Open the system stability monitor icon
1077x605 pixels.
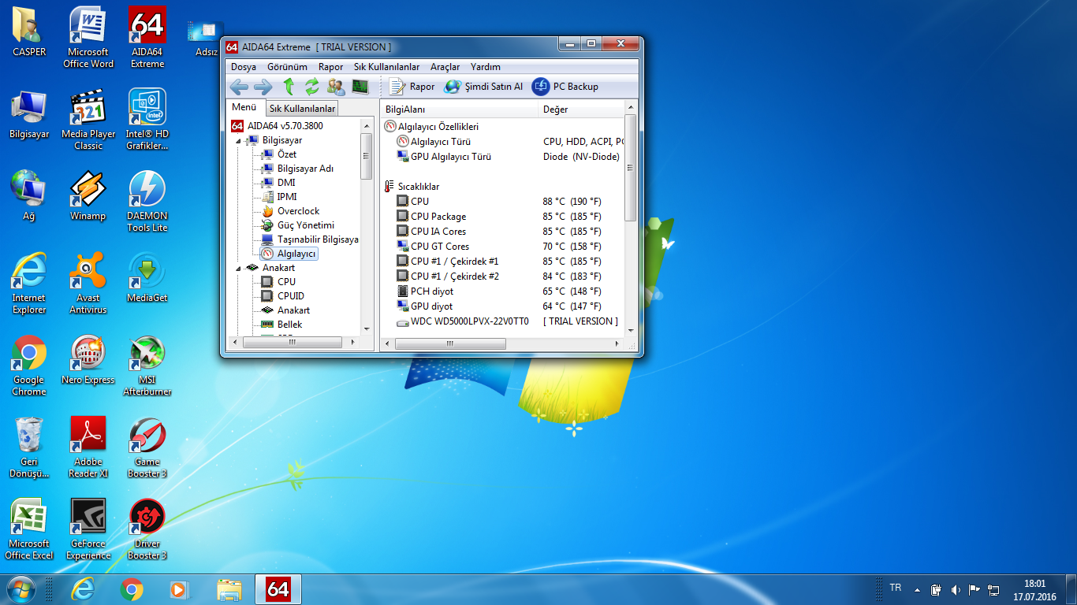pyautogui.click(x=360, y=87)
